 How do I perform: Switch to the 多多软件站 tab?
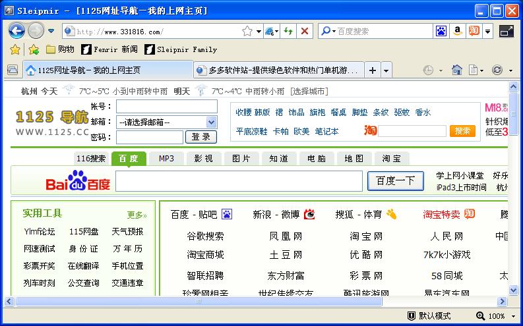pyautogui.click(x=279, y=70)
